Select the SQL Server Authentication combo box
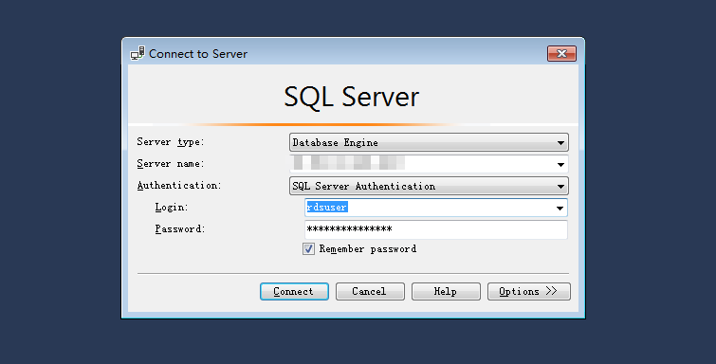 [x=429, y=187]
